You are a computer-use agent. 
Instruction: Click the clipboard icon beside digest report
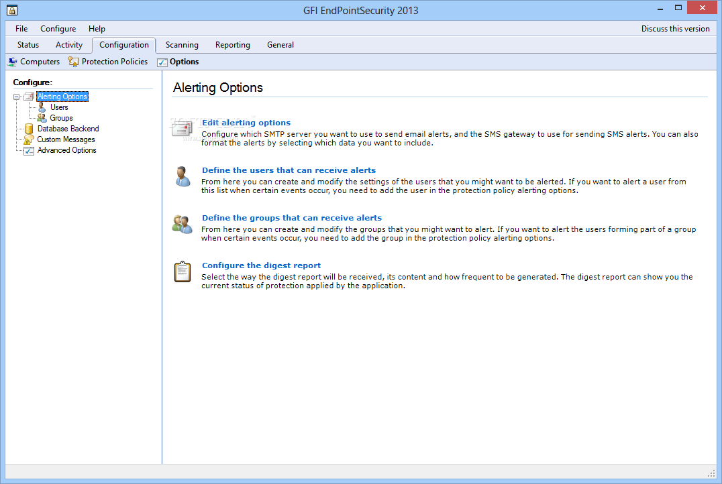coord(183,271)
